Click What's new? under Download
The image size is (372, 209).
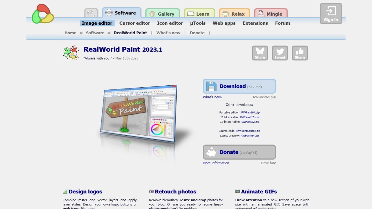click(x=212, y=97)
